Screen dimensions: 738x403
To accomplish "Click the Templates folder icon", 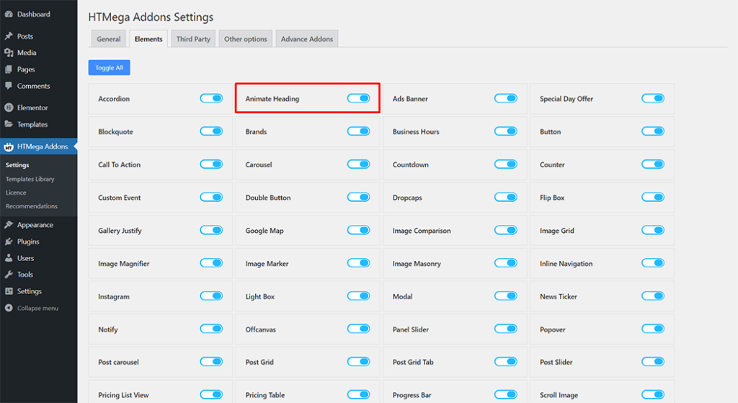I will point(9,124).
